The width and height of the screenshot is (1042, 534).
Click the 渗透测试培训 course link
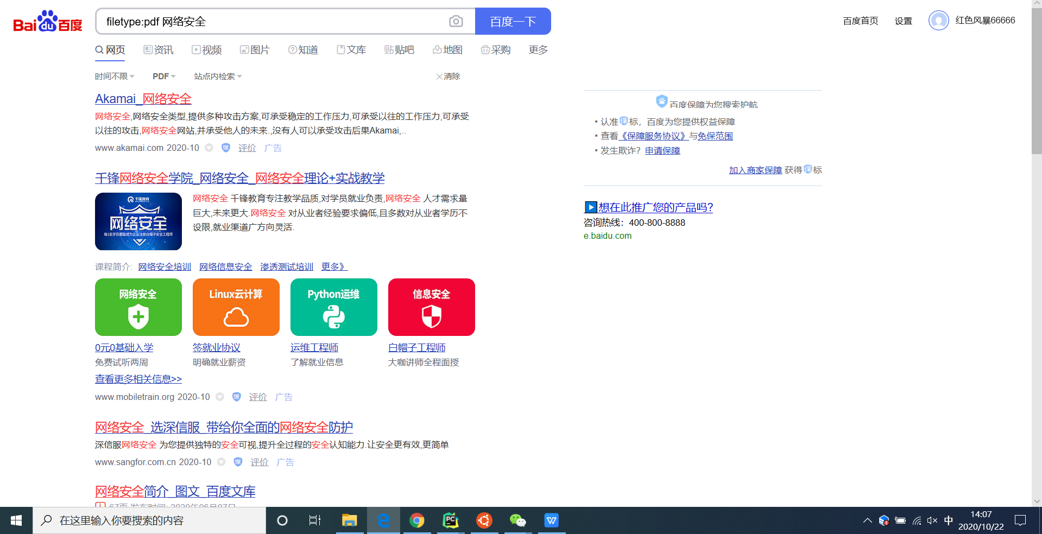(x=287, y=266)
